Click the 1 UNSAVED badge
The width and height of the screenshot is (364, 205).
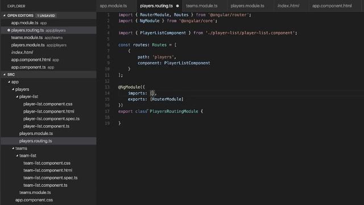pyautogui.click(x=46, y=15)
